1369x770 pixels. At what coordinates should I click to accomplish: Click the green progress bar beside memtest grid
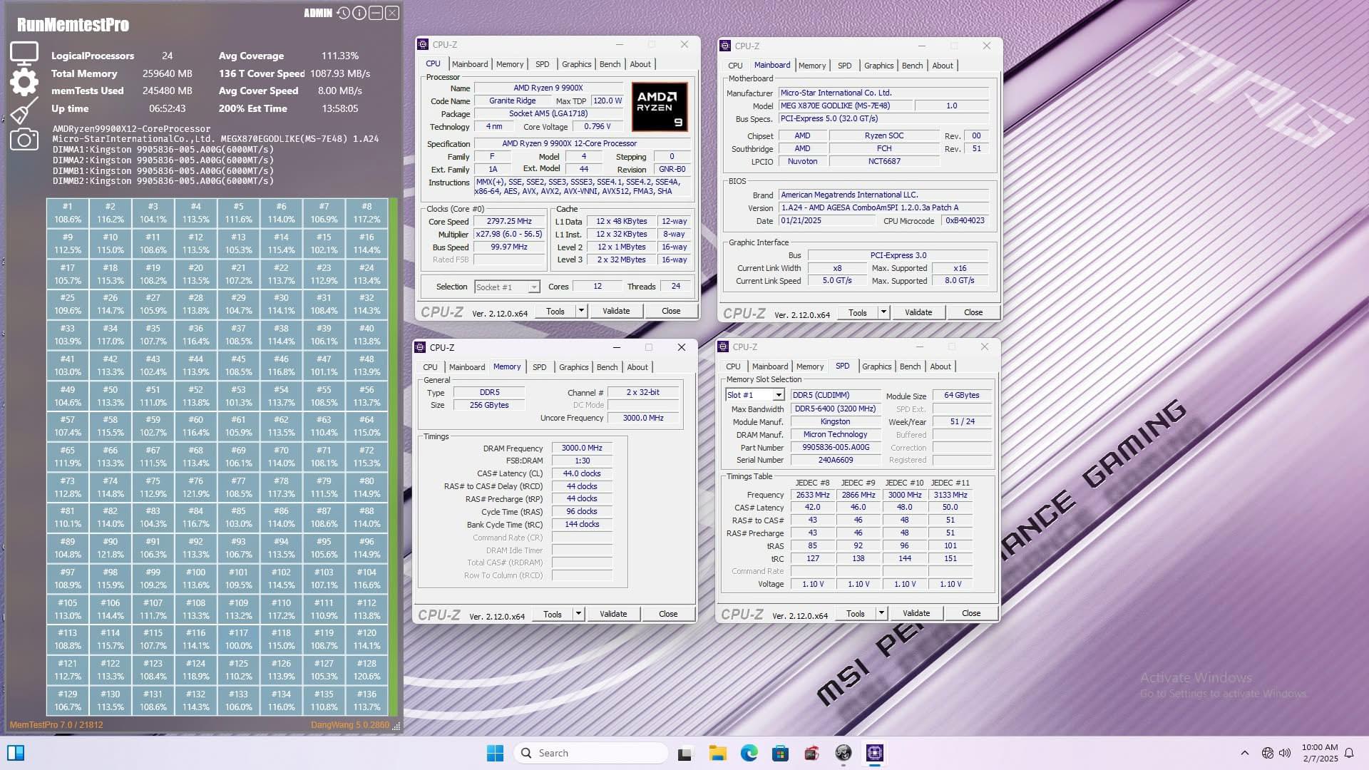(394, 457)
